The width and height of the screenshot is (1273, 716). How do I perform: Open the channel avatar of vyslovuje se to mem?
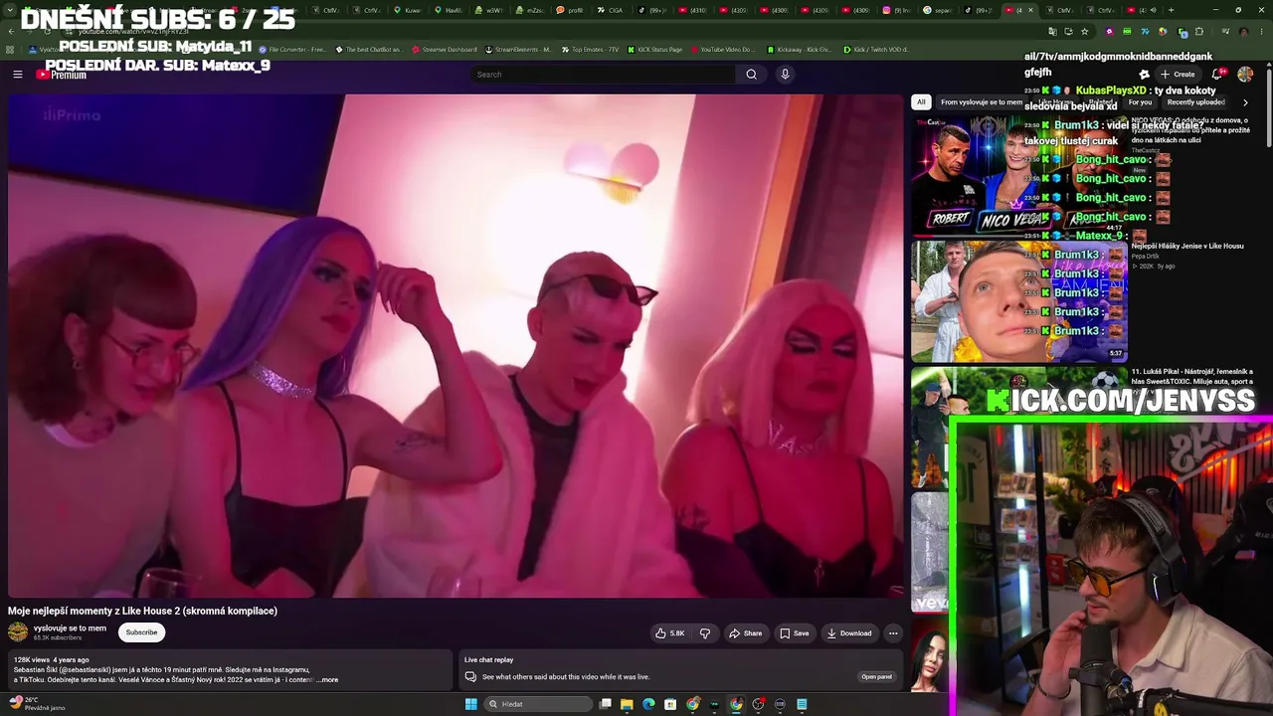[x=18, y=631]
